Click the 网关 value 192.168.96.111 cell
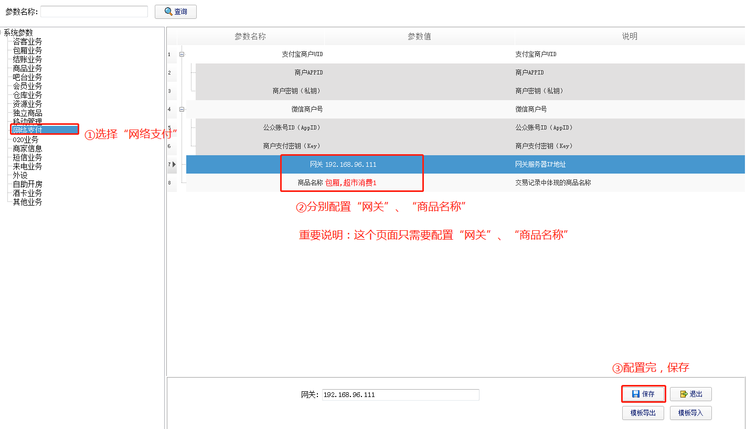 click(351, 164)
